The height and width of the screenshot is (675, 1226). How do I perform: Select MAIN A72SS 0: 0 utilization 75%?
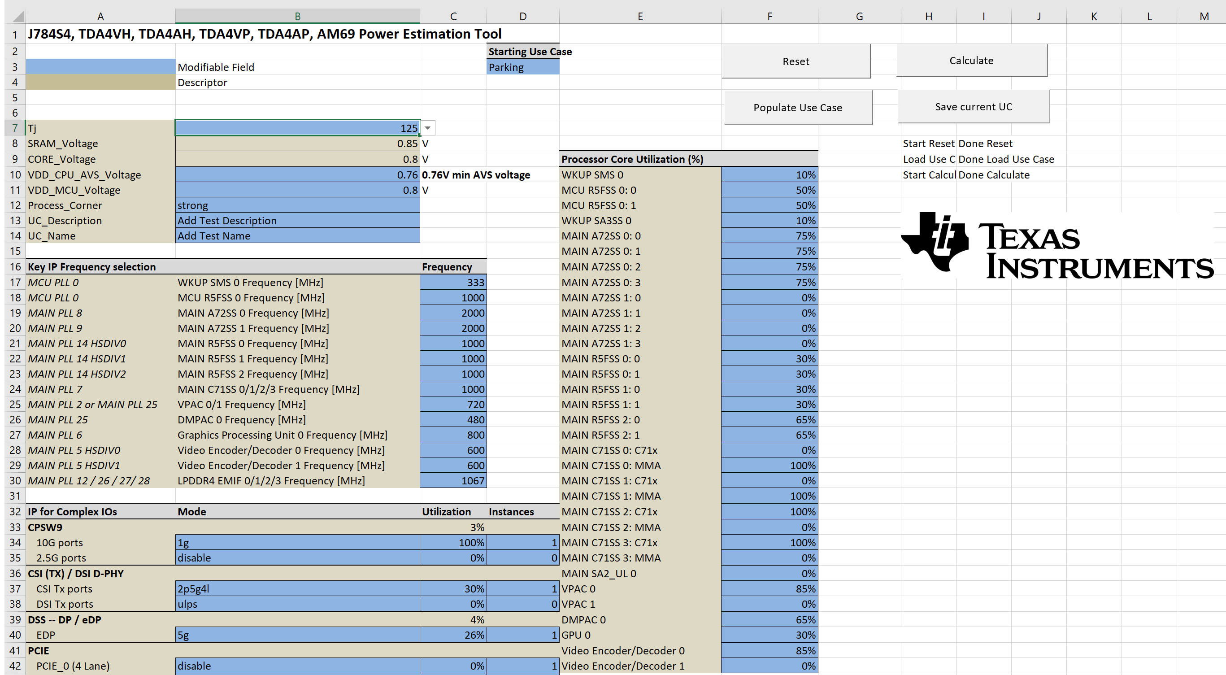(x=770, y=235)
